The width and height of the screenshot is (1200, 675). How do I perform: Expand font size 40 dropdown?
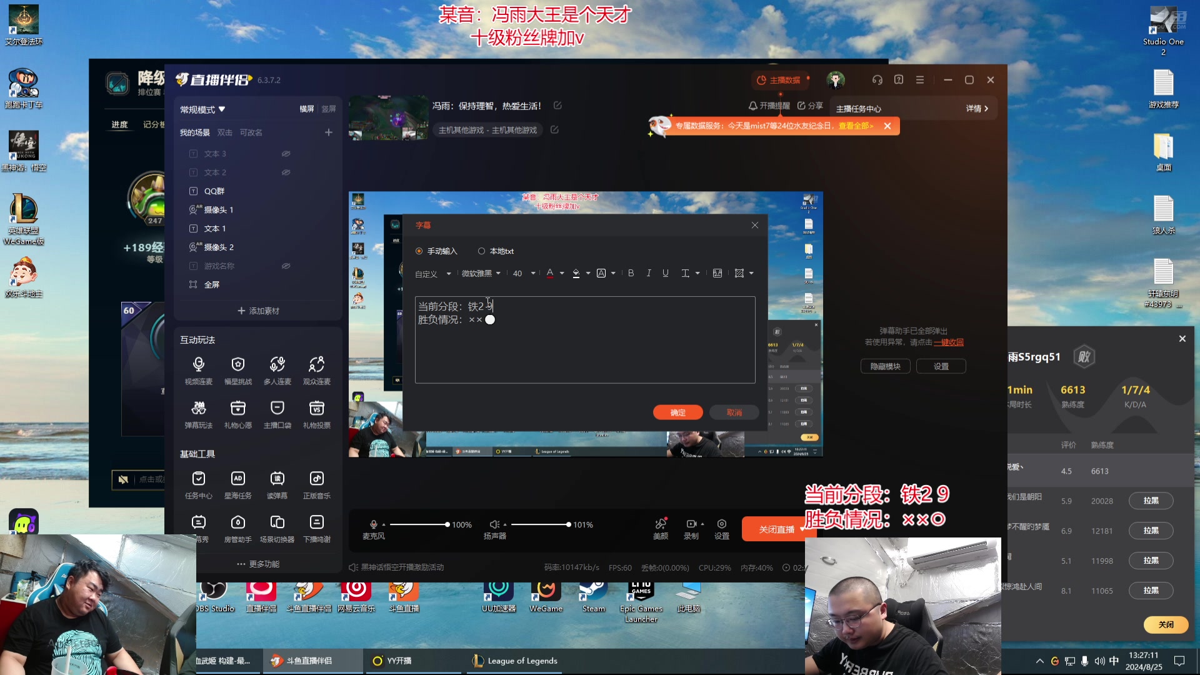[534, 272]
